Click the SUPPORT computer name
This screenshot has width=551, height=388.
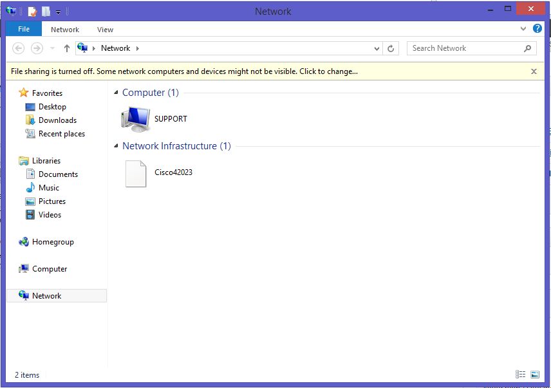pos(171,119)
